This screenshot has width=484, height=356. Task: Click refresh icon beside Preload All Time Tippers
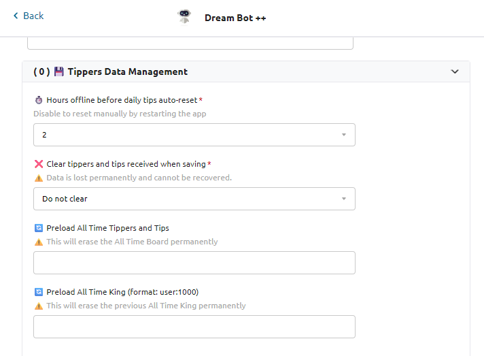39,228
